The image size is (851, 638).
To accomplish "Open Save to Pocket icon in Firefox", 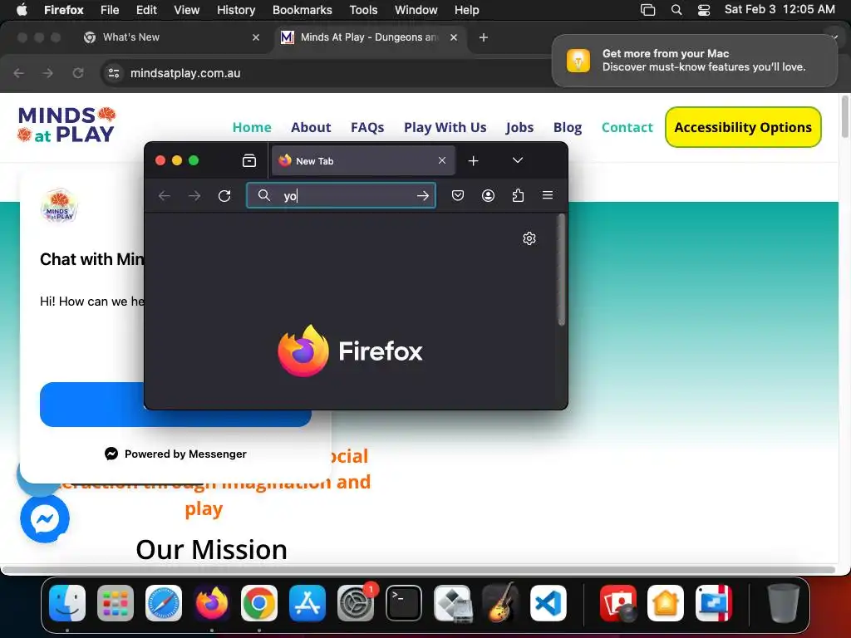I will point(458,195).
